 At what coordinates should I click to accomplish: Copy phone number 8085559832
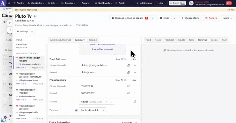pos(128,93)
